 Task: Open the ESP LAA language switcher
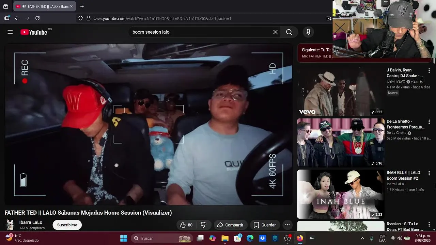[x=383, y=238]
